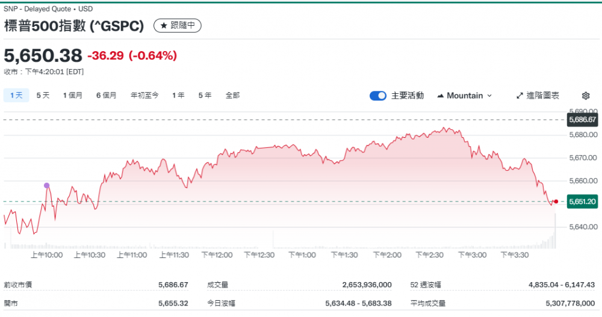Select the 1個月 range tab
Viewport: 602px width, 317px height.
[x=72, y=95]
